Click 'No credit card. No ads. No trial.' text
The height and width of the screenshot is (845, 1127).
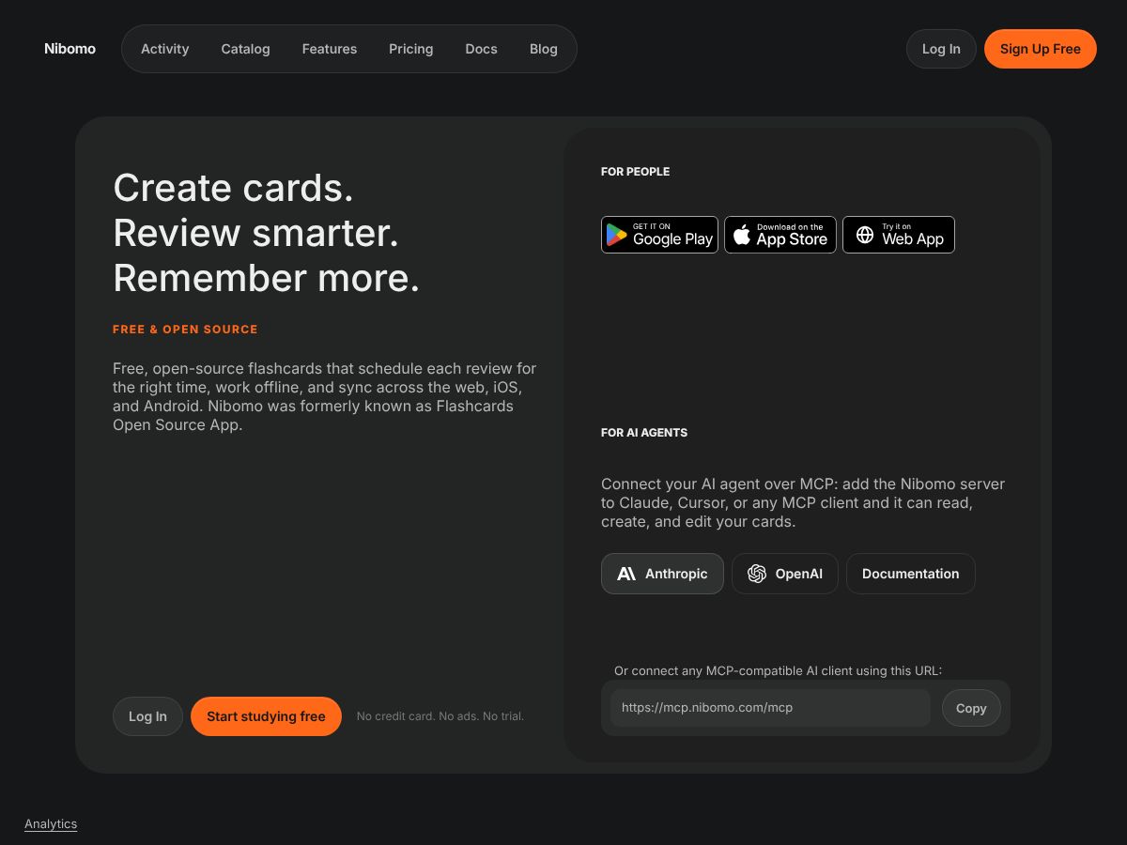(x=440, y=716)
